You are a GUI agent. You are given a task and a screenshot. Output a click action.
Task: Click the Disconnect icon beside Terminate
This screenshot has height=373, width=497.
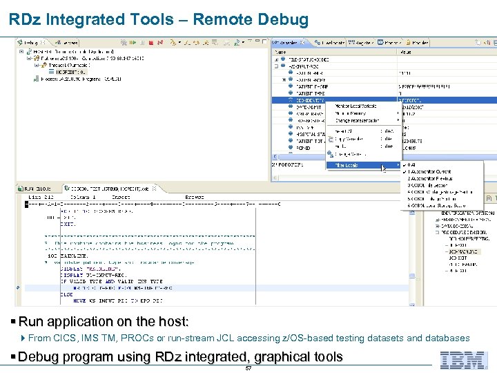[161, 42]
